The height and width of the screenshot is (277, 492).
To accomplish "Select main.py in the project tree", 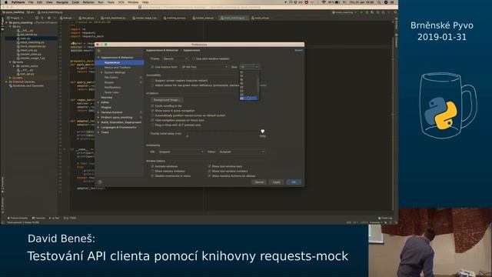I will (25, 38).
